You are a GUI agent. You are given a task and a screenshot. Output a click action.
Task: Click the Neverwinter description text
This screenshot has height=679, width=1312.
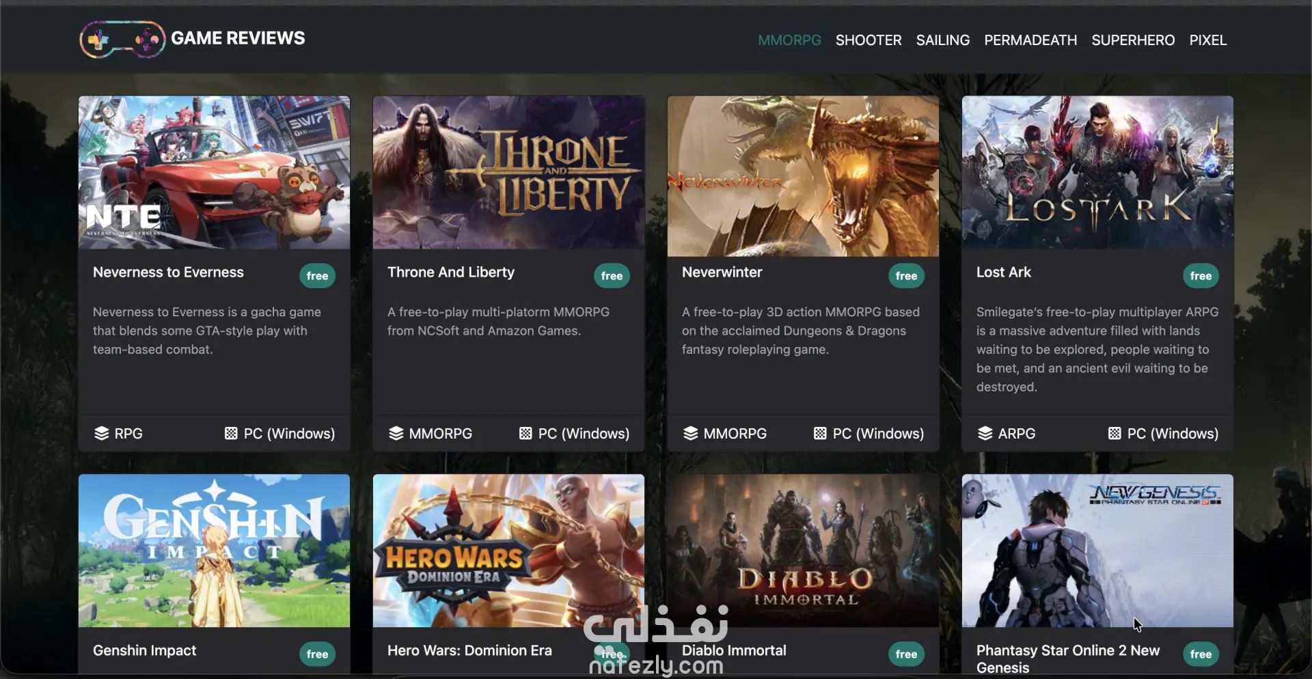pos(801,331)
